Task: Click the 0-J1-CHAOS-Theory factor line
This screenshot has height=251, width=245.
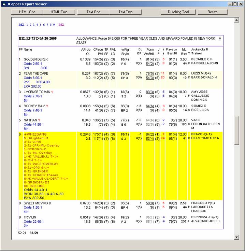Action: [x=41, y=175]
